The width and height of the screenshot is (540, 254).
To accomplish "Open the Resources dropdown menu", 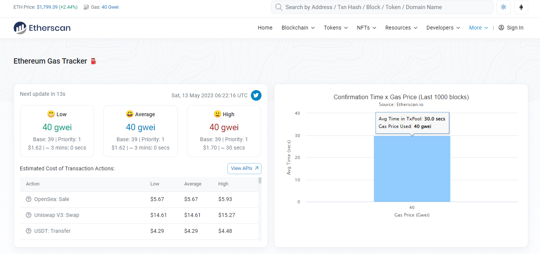I will 401,28.
